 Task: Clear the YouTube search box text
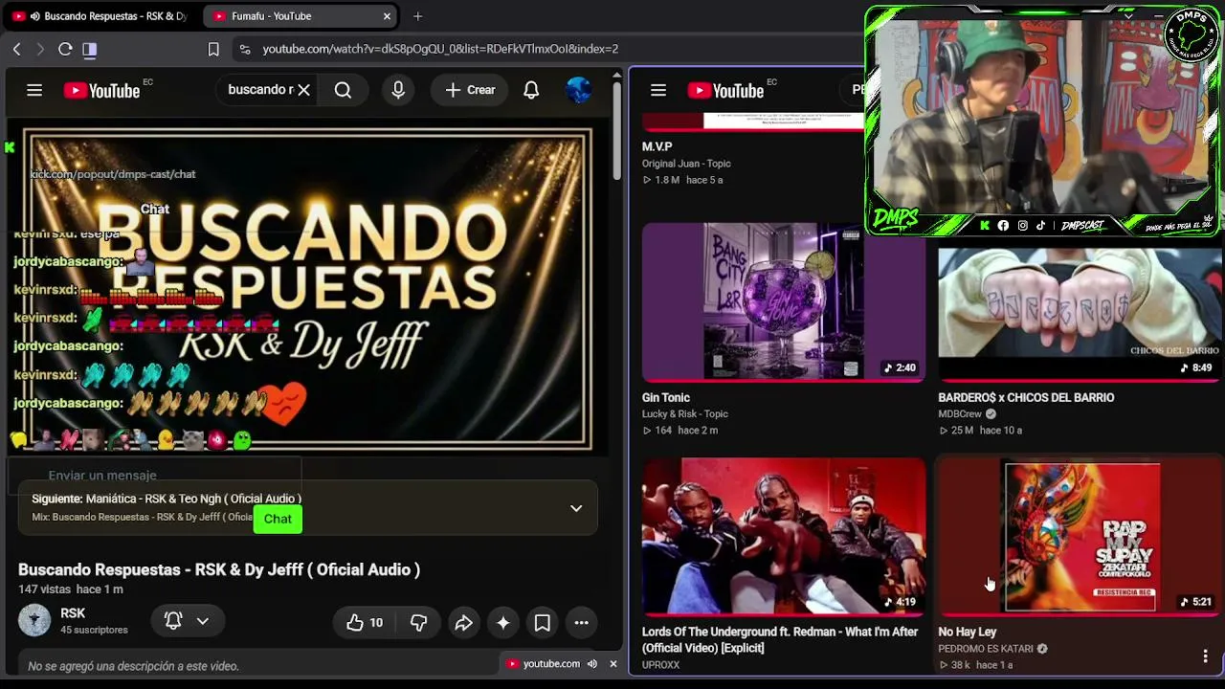pyautogui.click(x=303, y=90)
